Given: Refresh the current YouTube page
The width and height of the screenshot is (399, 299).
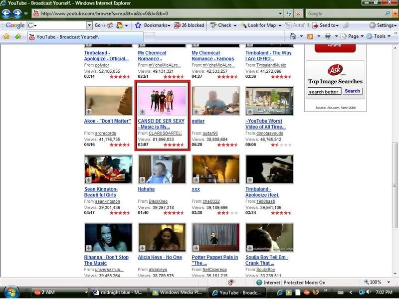Looking at the screenshot, I should tap(289, 13).
